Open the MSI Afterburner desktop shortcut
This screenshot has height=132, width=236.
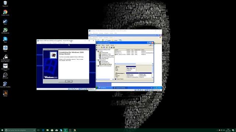(5, 31)
